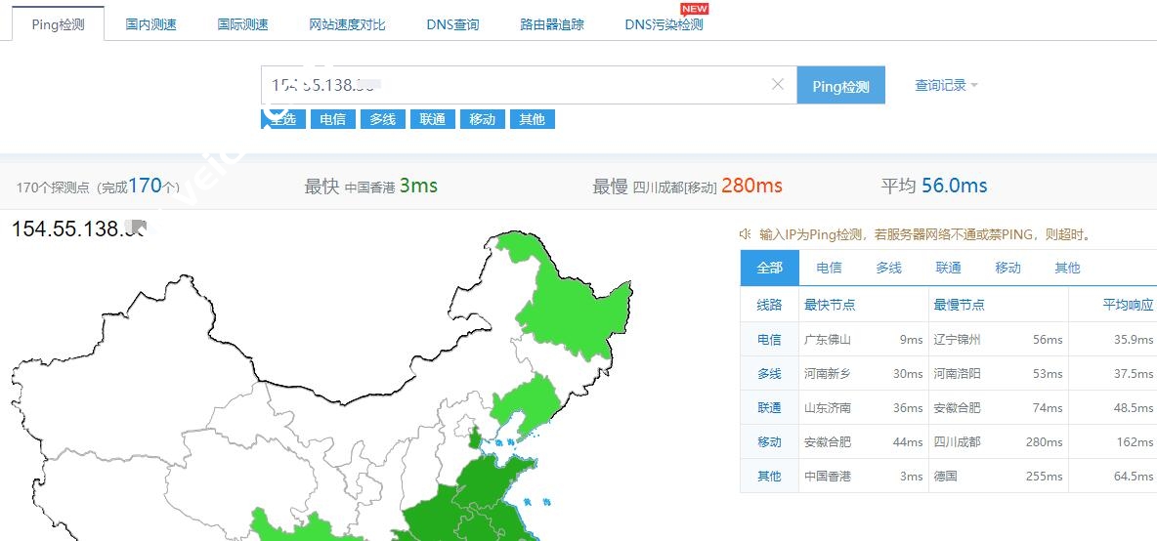The height and width of the screenshot is (541, 1157).
Task: Click the 多线 row label in the table
Action: tap(769, 374)
